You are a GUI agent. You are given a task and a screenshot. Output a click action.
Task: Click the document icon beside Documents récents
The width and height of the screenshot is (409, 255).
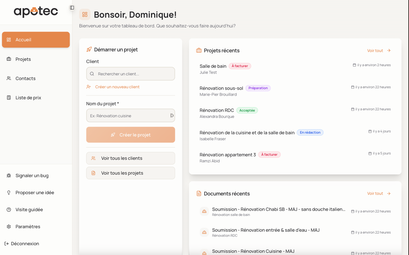point(199,194)
